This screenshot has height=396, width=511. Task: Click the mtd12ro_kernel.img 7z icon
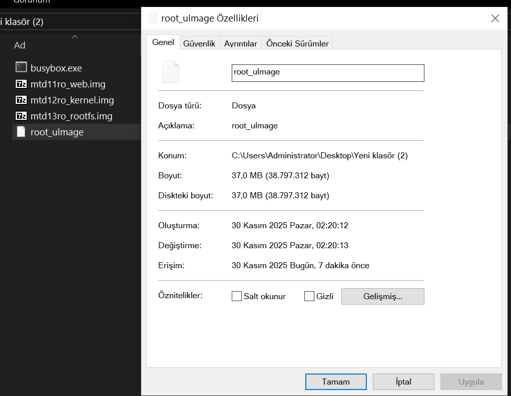(21, 100)
